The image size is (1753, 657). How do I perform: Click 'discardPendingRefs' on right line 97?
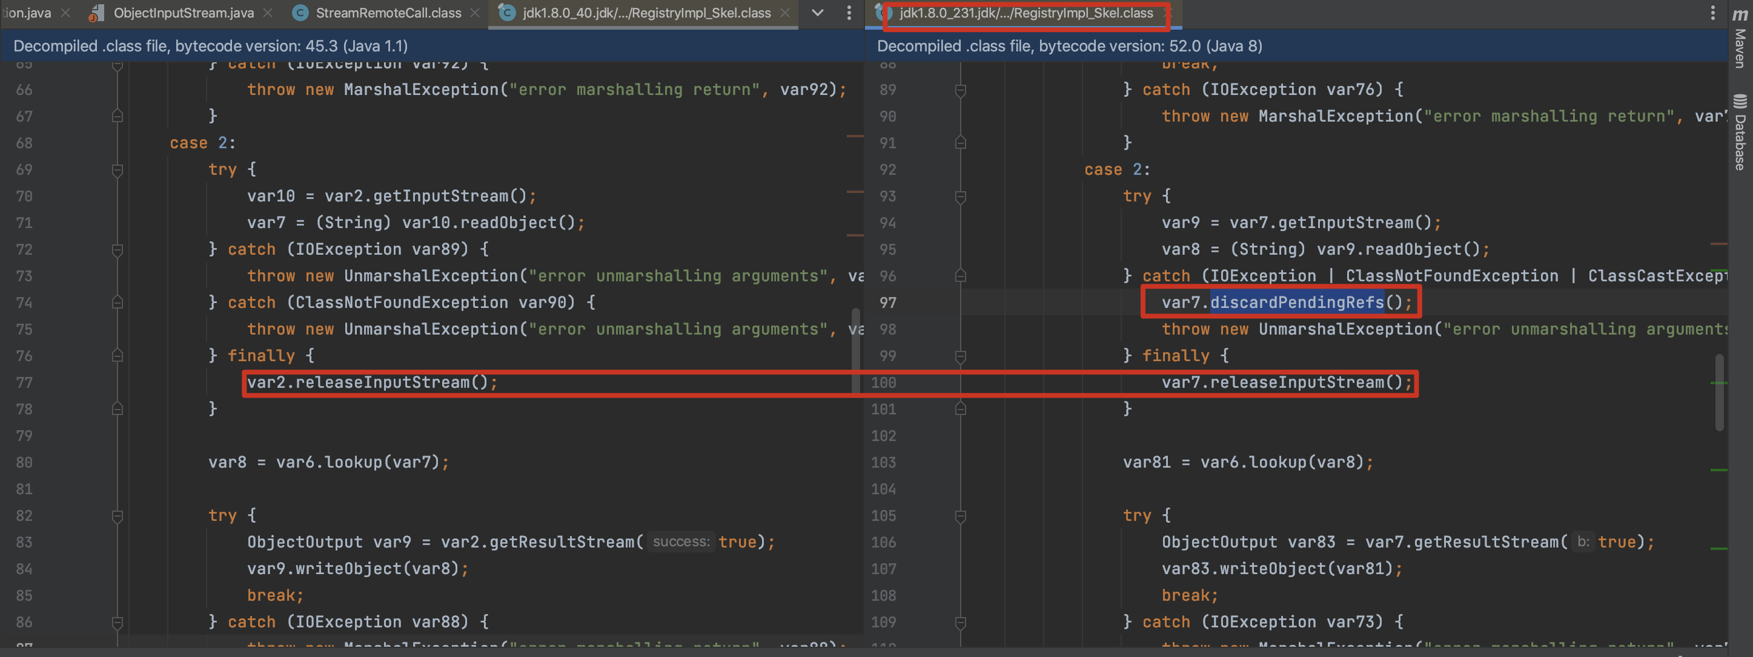tap(1296, 302)
